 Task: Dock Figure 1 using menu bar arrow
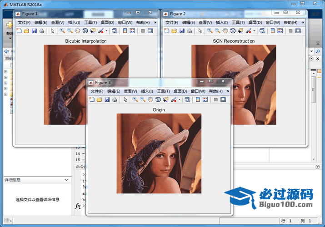tap(155, 22)
